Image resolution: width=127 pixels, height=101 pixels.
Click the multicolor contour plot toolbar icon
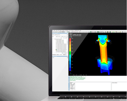[x=107, y=32]
